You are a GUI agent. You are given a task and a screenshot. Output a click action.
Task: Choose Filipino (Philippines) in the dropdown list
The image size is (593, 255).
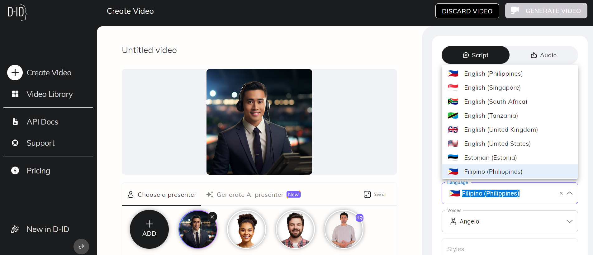point(510,172)
